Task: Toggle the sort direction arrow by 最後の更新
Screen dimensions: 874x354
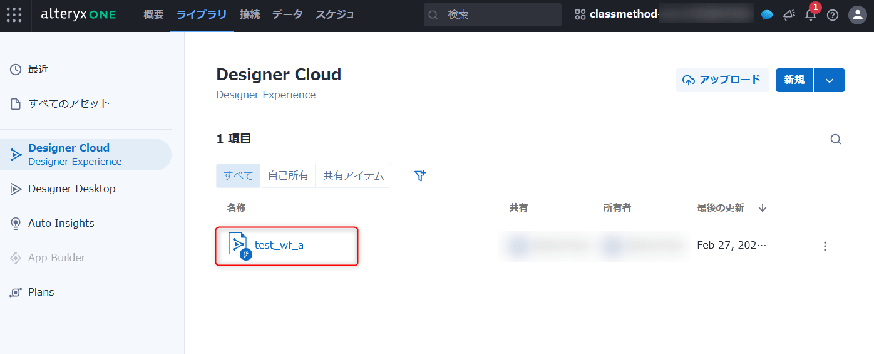Action: (763, 208)
